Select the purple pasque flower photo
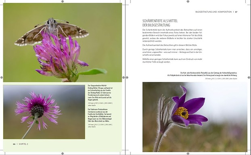Screen dimensions: 251x155 tap(195, 117)
